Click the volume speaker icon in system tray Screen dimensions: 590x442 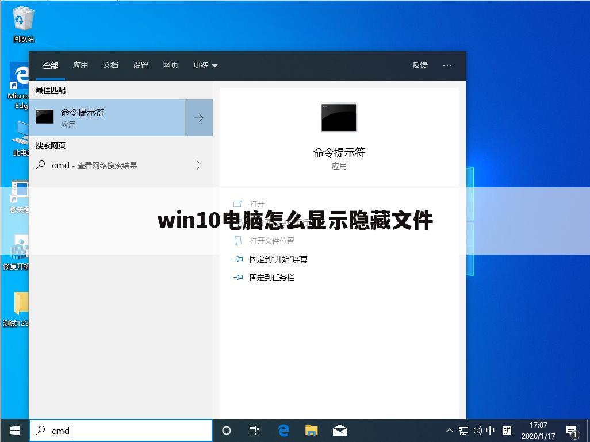pos(477,430)
